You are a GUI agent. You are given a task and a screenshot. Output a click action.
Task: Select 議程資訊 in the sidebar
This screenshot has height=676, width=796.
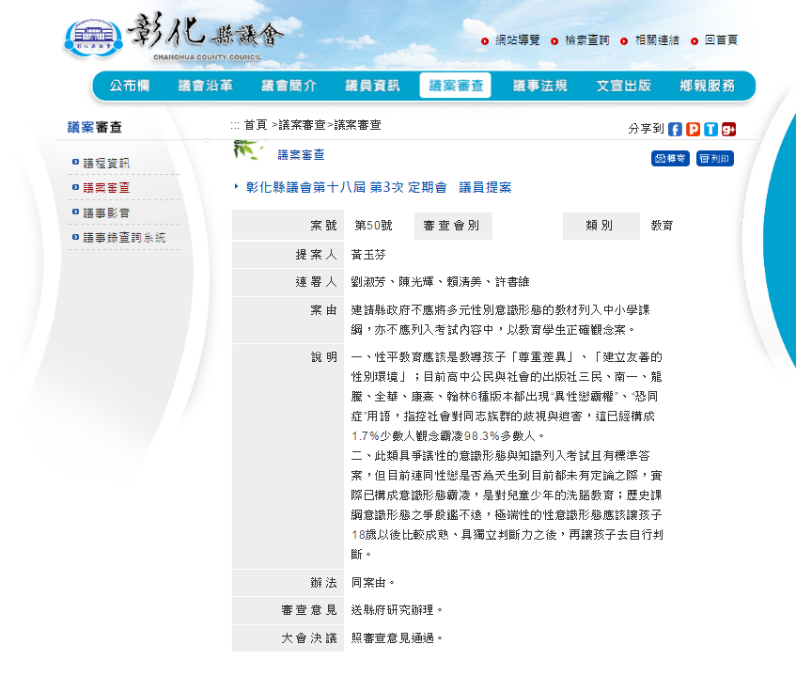point(106,163)
